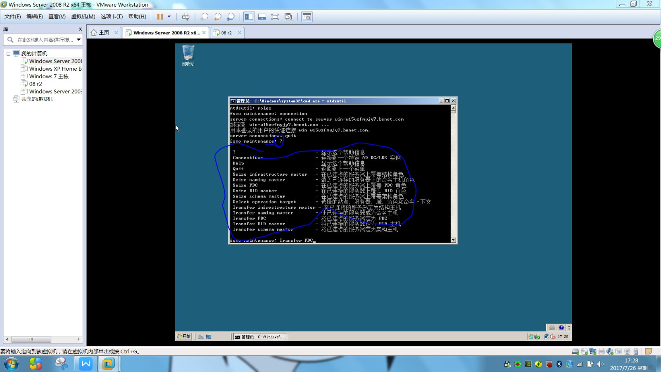The image size is (661, 372).
Task: Click the guest 开始 Start button
Action: click(184, 336)
